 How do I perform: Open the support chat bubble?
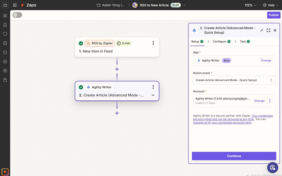tap(273, 168)
